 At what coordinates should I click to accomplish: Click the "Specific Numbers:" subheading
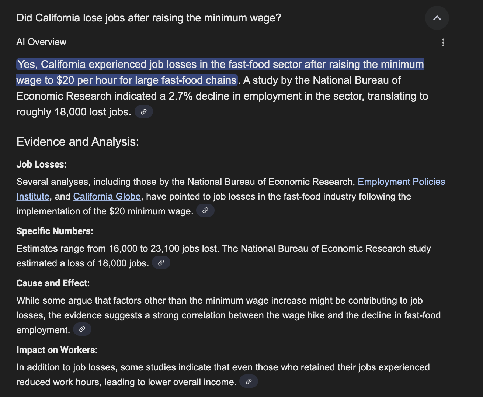(55, 231)
